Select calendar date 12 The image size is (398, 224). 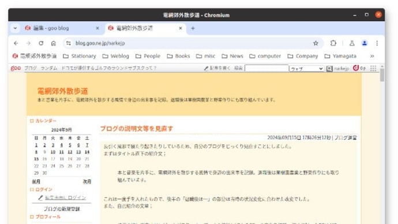click(x=70, y=152)
